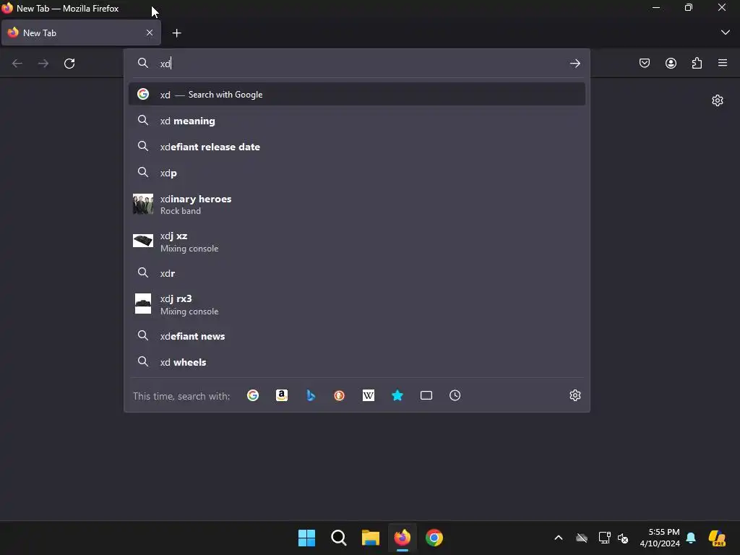Search open tabs icon
Screen dimensions: 740x555
(426, 395)
